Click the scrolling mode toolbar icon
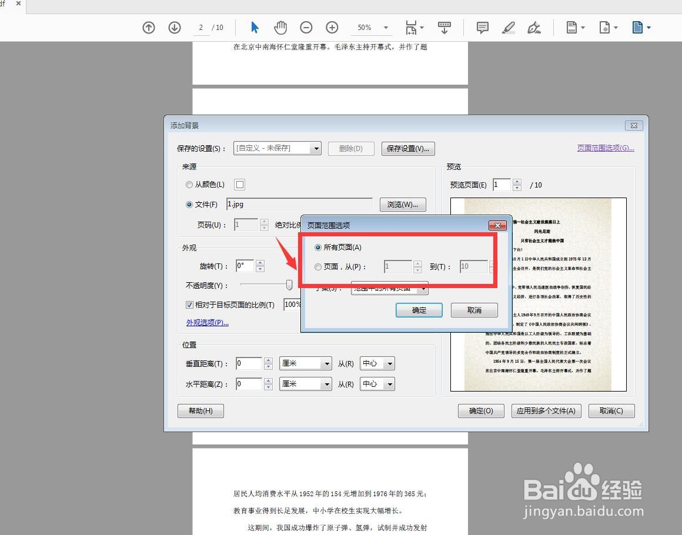 (x=444, y=28)
